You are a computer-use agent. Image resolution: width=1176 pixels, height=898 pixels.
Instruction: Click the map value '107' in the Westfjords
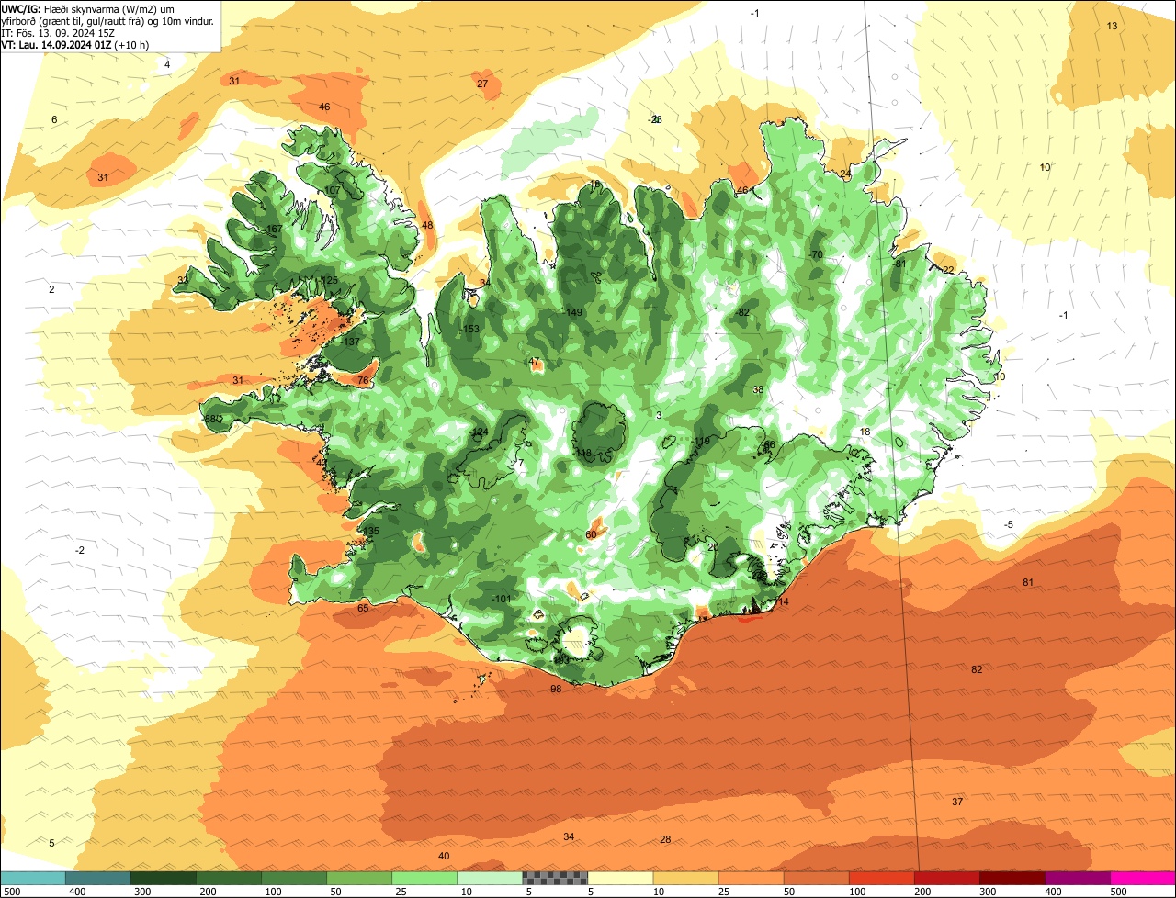click(x=331, y=190)
